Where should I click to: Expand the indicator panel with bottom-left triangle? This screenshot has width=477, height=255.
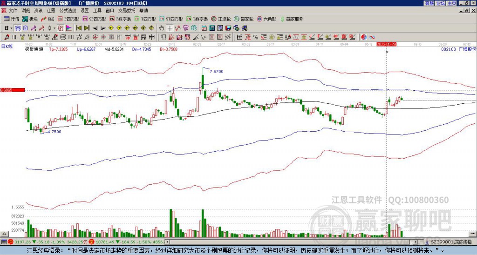[4, 234]
